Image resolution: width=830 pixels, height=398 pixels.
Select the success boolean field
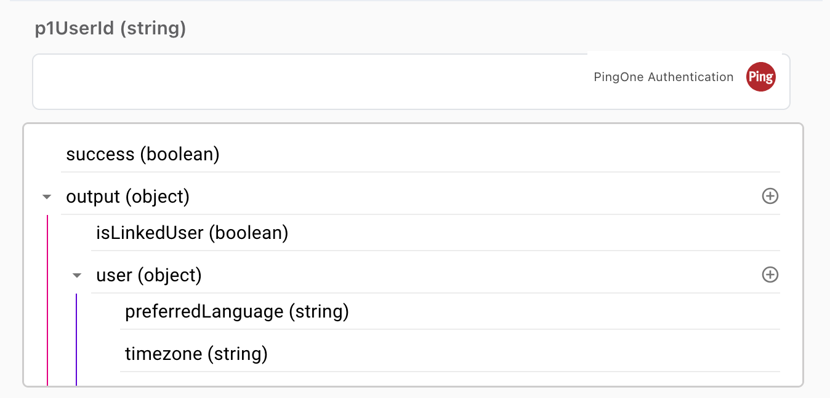click(x=143, y=154)
